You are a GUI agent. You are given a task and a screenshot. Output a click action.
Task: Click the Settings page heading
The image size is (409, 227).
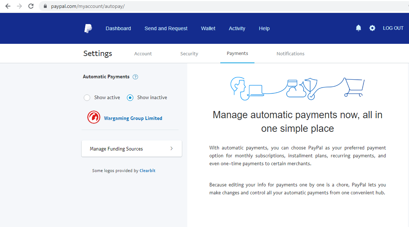coord(97,54)
